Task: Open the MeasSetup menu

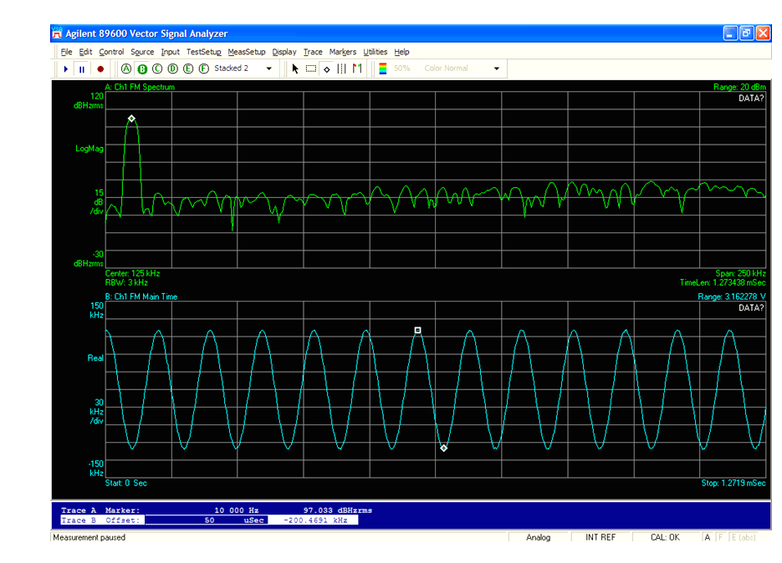Action: click(x=246, y=52)
